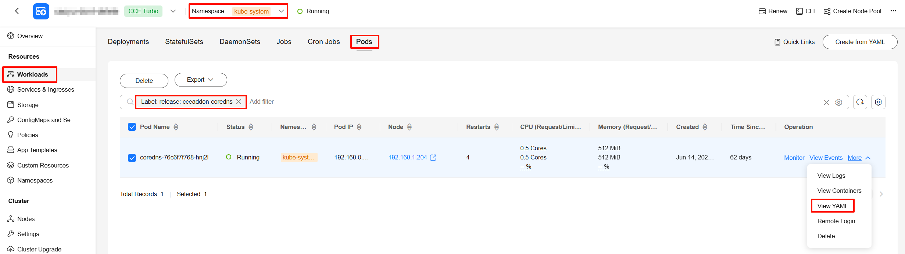Click the kube-syst… namespace tag in row

299,157
